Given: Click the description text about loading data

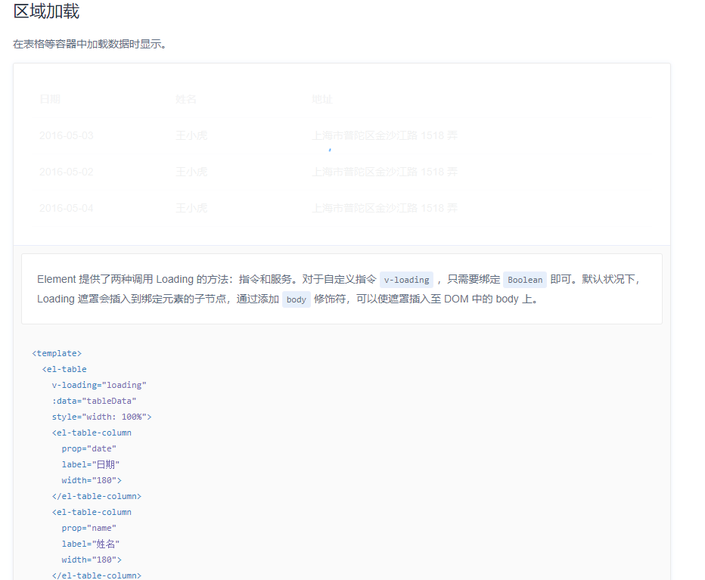Looking at the screenshot, I should 89,44.
